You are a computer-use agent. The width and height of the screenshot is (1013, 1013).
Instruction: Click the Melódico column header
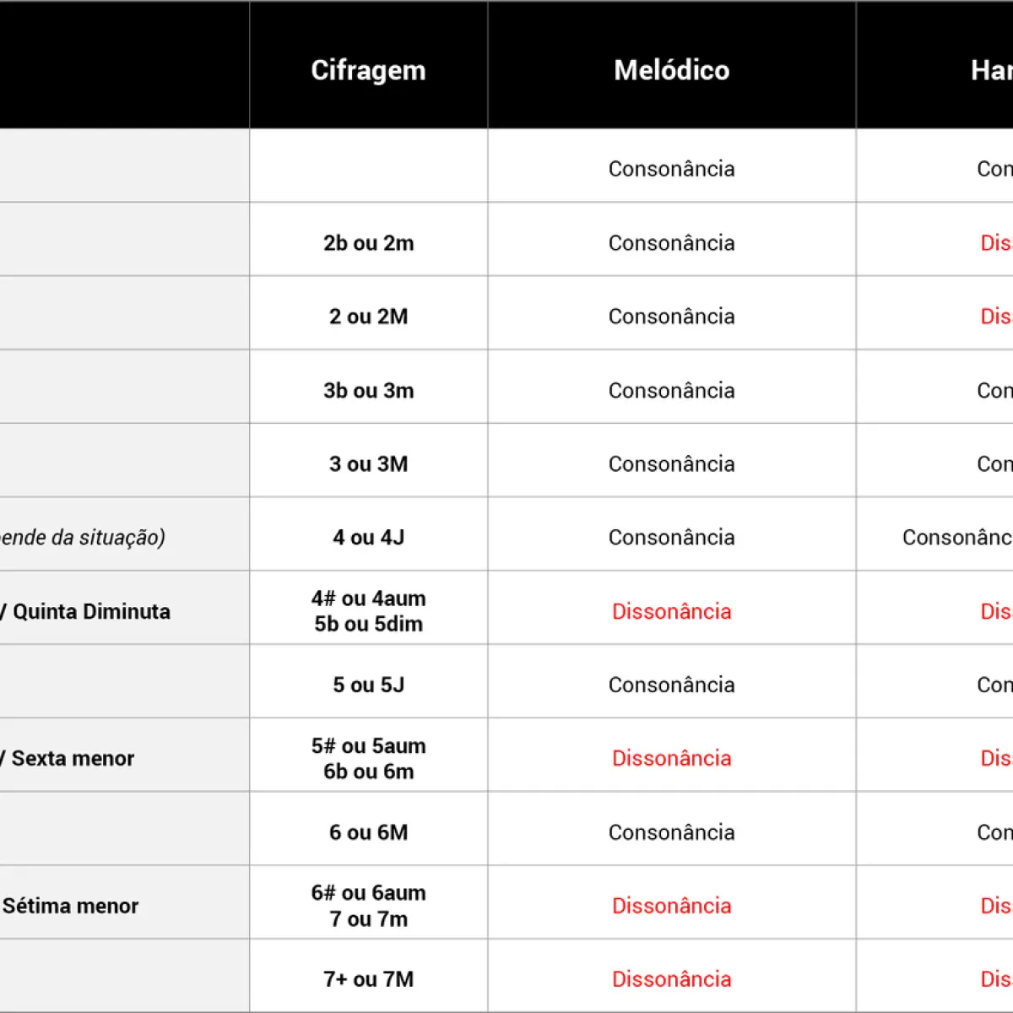[x=672, y=70]
